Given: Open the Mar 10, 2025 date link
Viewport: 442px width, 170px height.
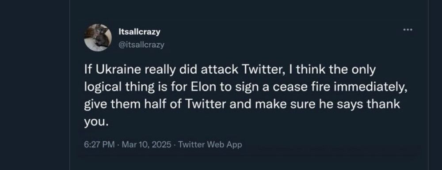Looking at the screenshot, I should 148,145.
